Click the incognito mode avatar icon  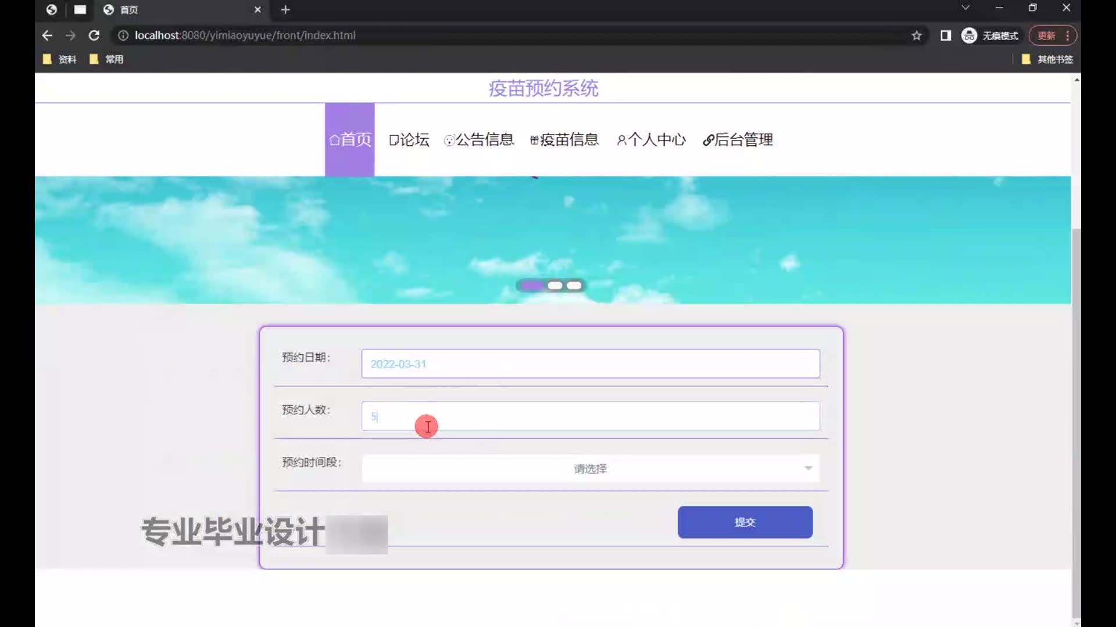969,35
